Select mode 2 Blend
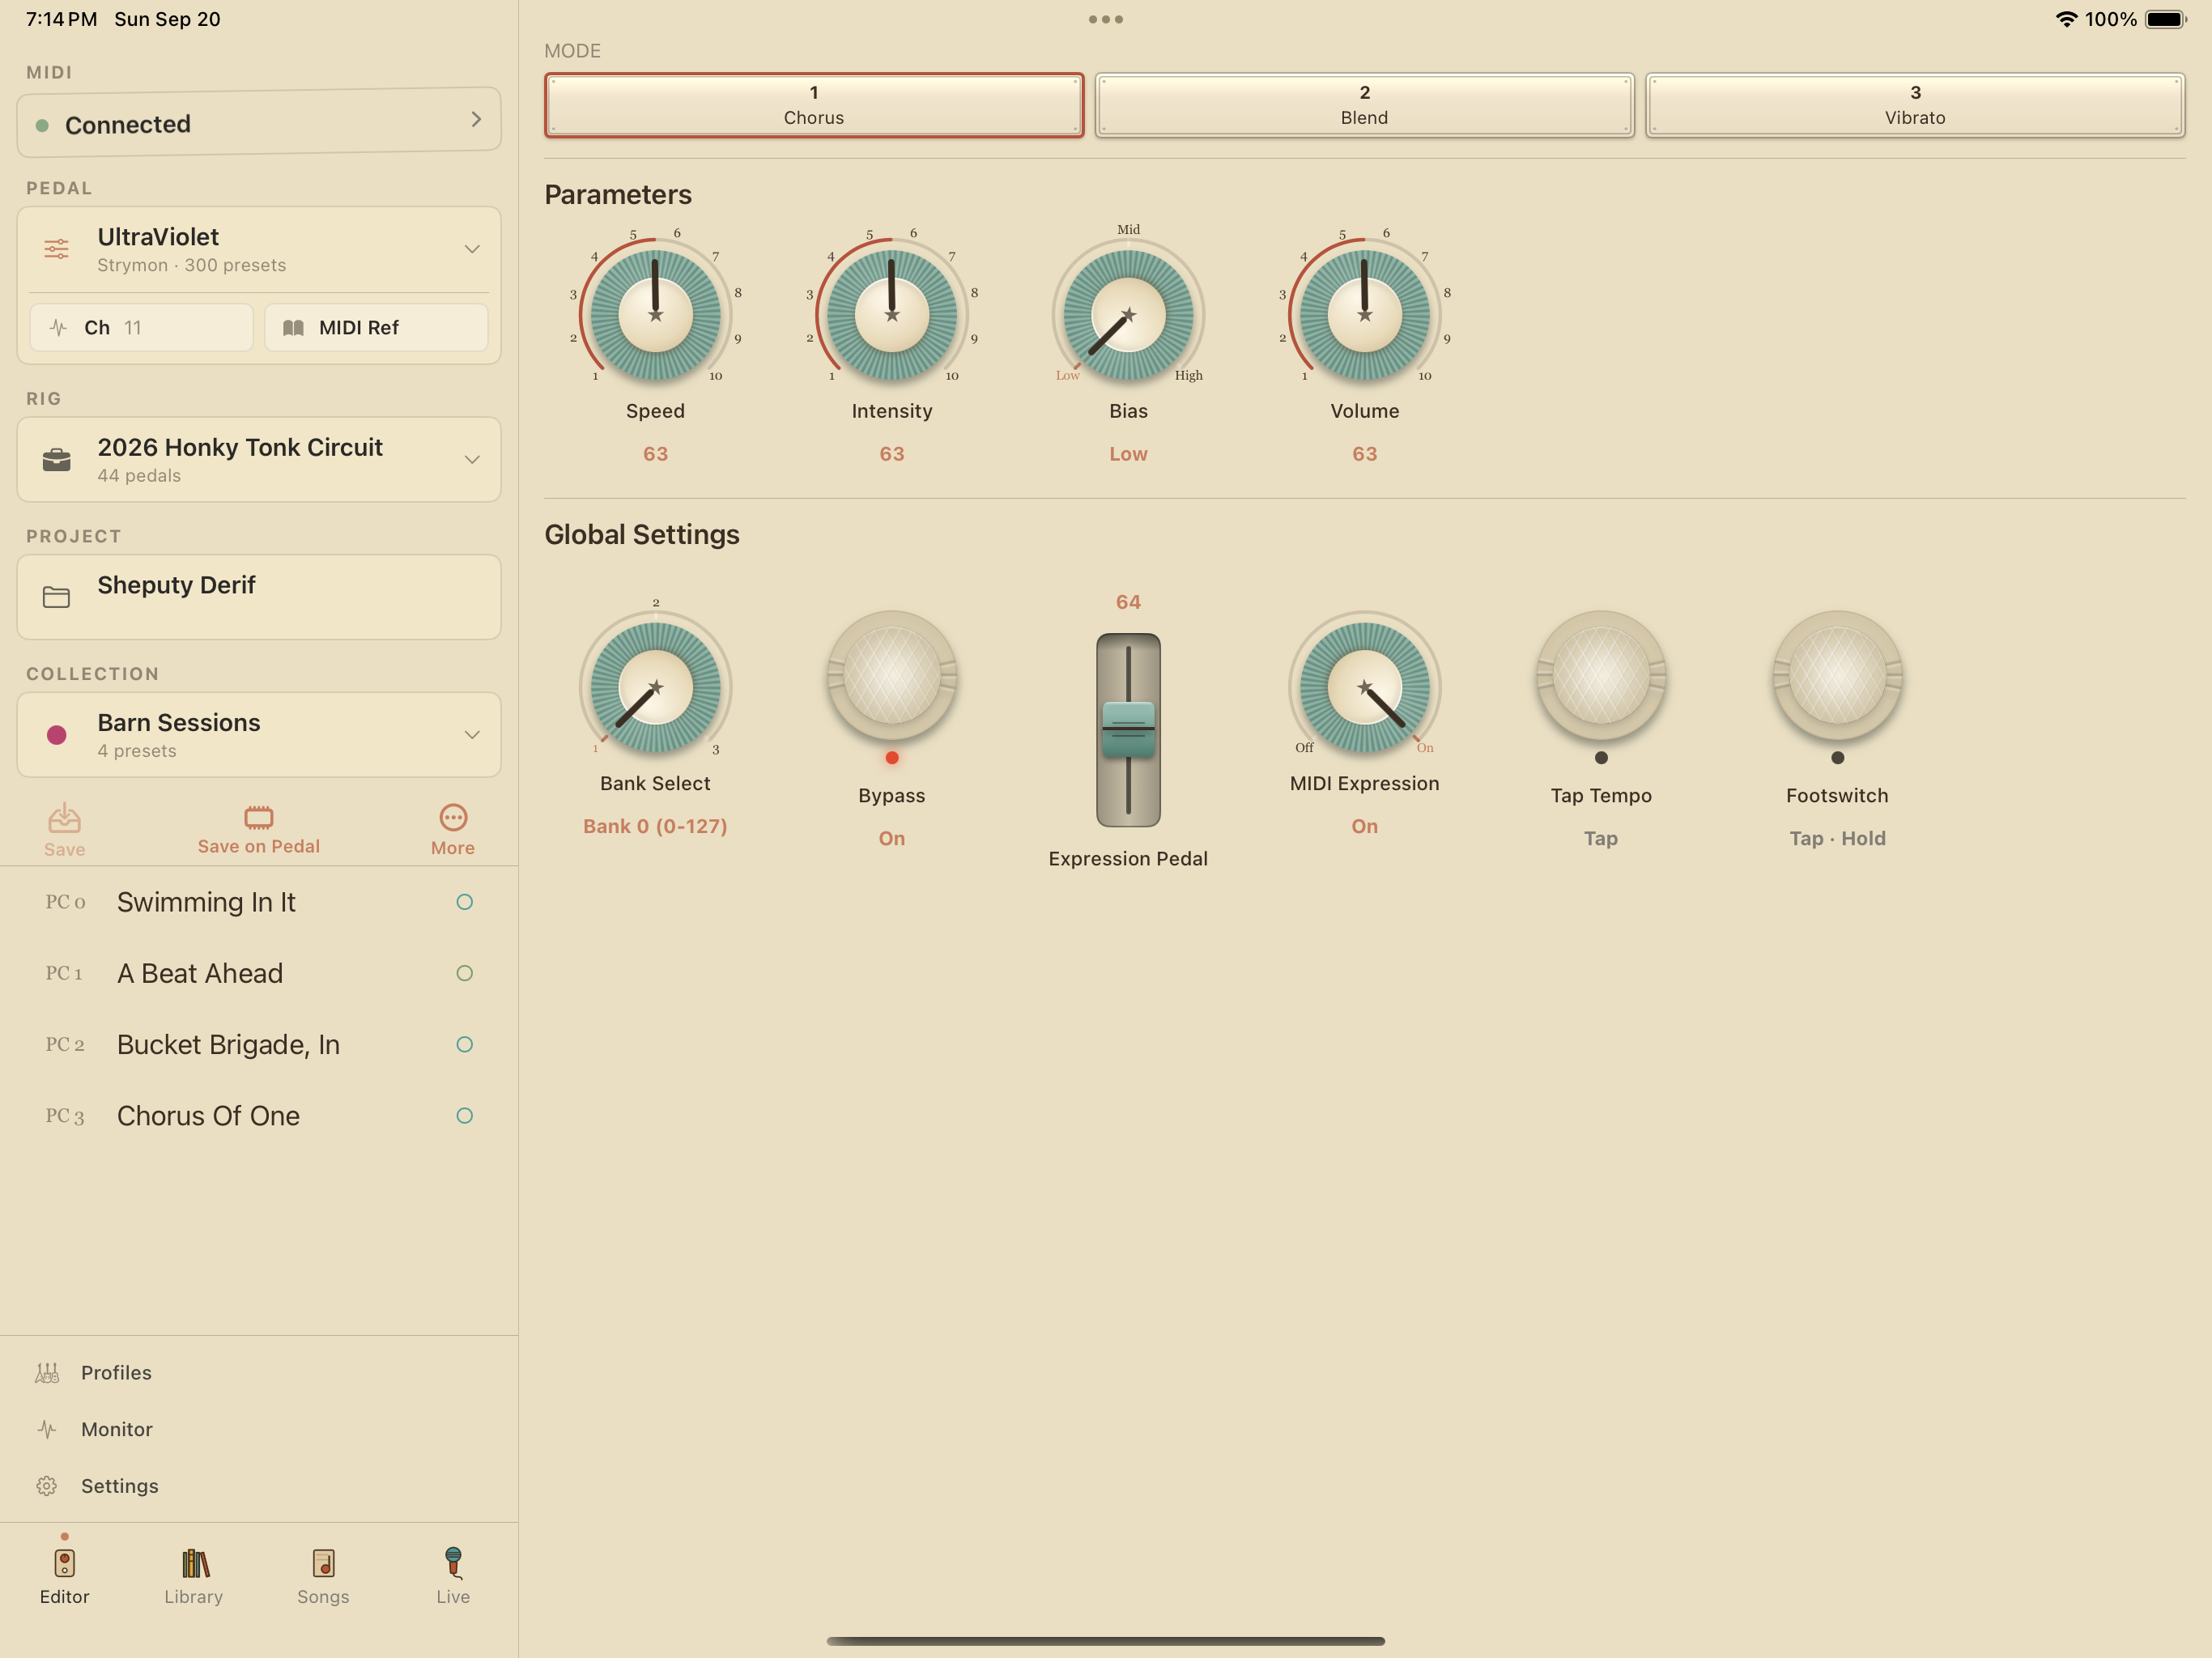Screen dimensions: 2212x1658 point(1364,105)
